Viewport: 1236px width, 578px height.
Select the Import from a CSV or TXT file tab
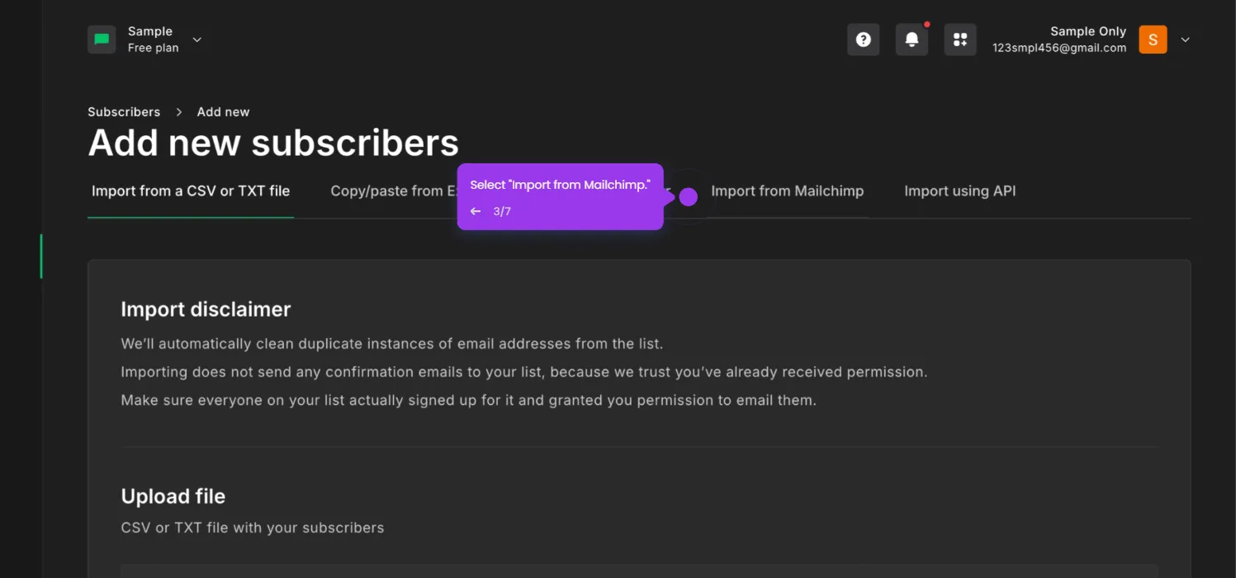click(191, 191)
